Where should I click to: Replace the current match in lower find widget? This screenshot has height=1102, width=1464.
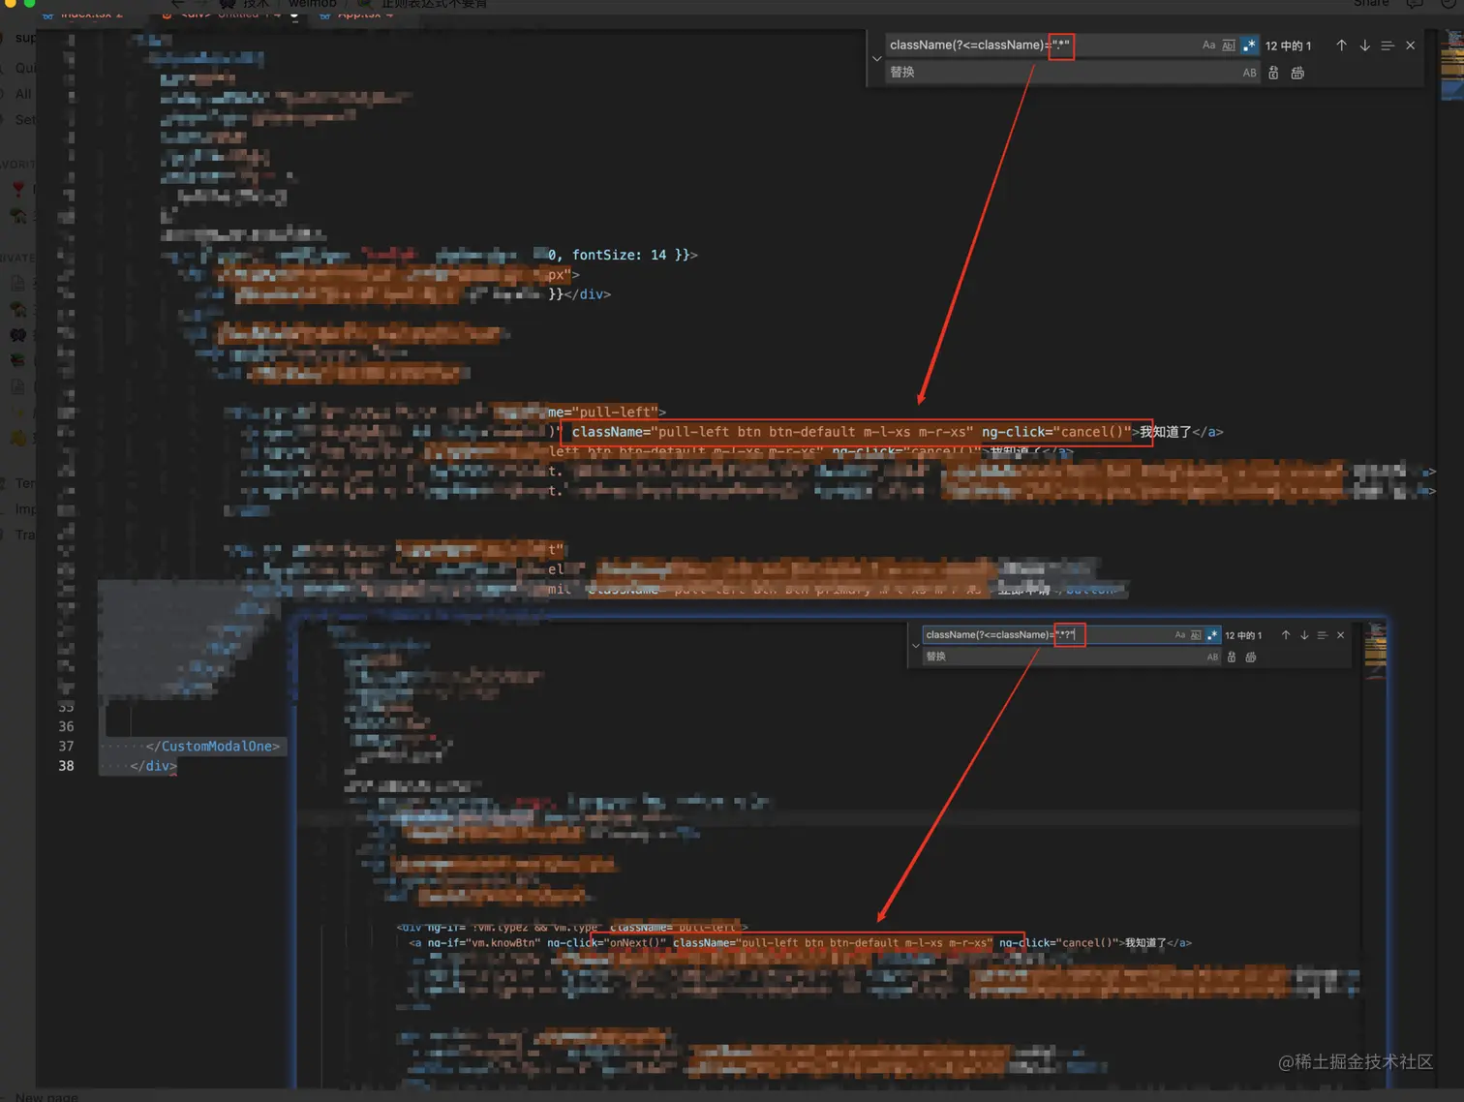1232,657
